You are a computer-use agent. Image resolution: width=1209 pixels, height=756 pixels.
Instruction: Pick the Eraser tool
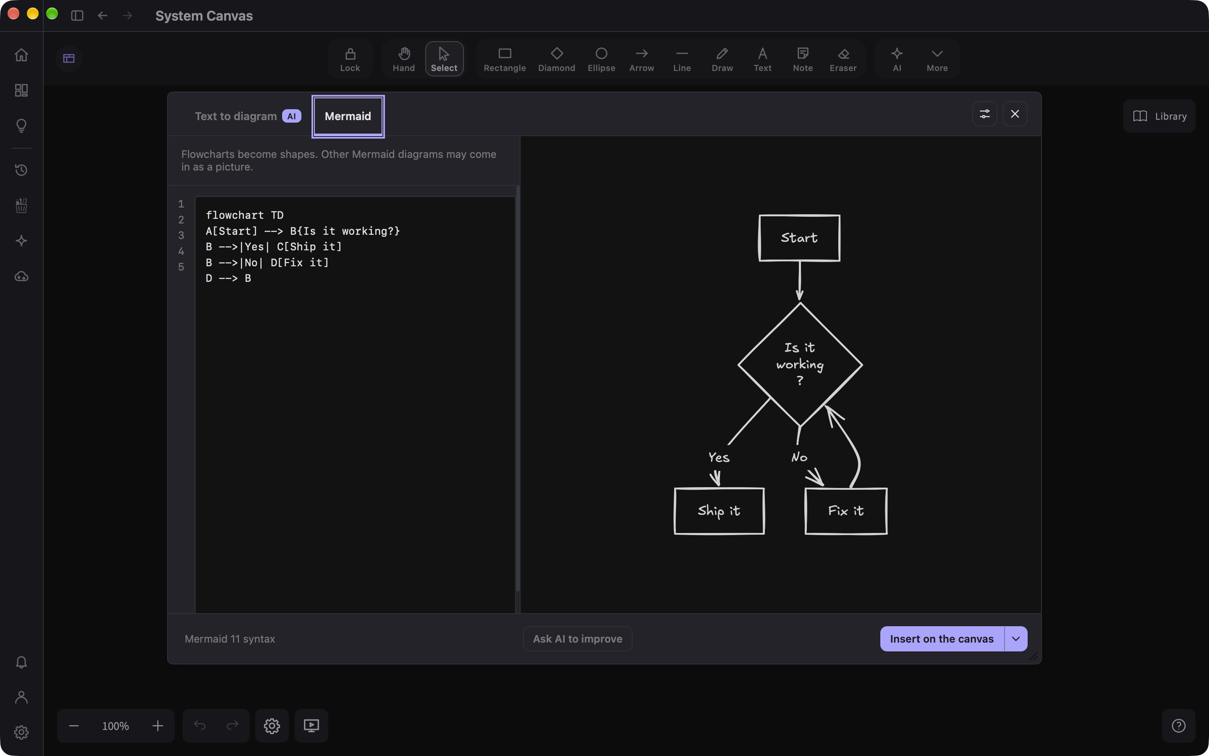(x=843, y=59)
